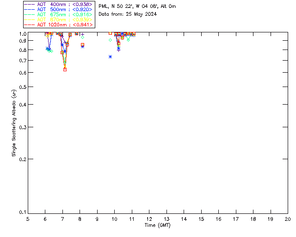Screen dimensions: 296x237
Task: Click the AOT 675nm legend entry
Action: pyautogui.click(x=59, y=14)
